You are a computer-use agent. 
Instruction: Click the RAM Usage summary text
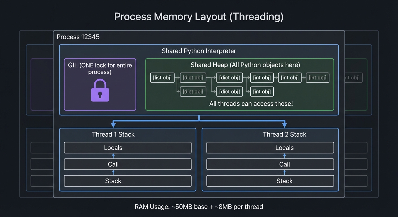(x=199, y=207)
